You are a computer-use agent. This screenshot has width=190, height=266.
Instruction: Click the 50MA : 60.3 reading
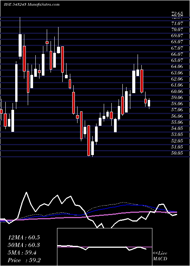tap(24, 245)
